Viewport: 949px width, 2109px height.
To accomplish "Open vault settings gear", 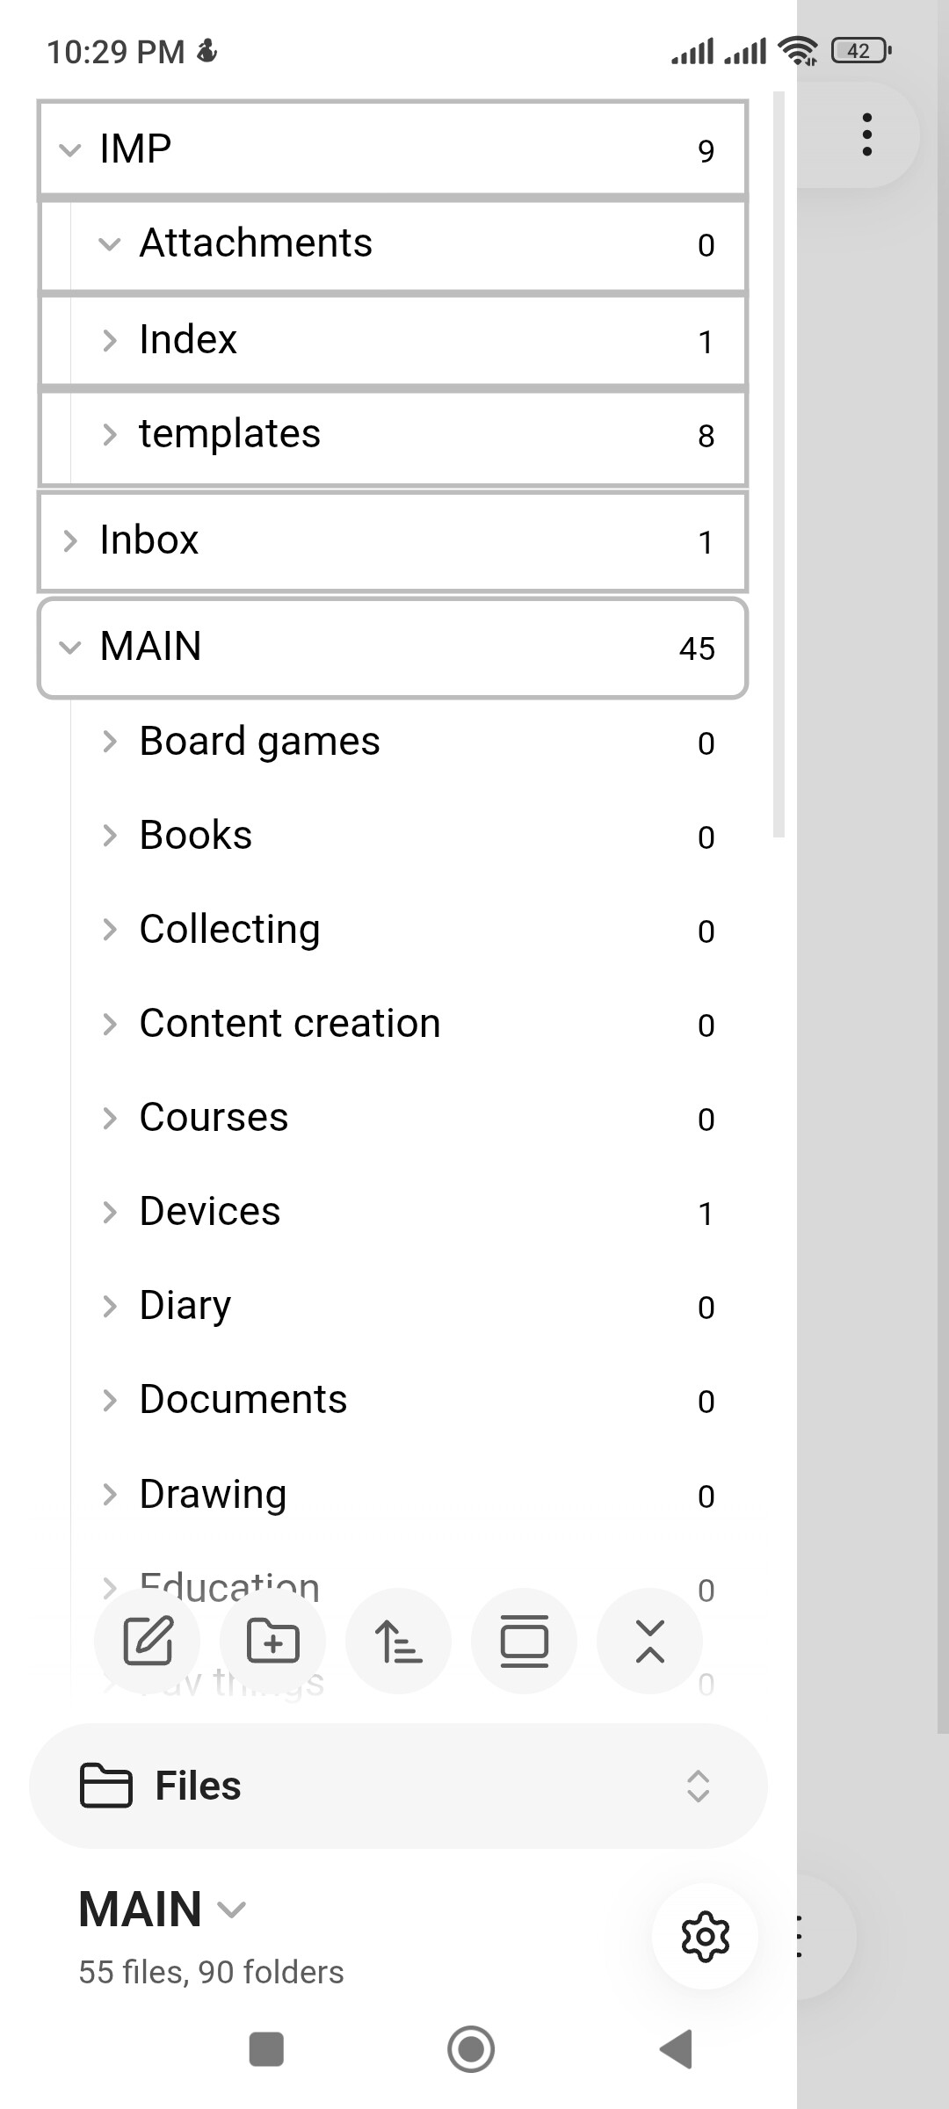I will [705, 1937].
